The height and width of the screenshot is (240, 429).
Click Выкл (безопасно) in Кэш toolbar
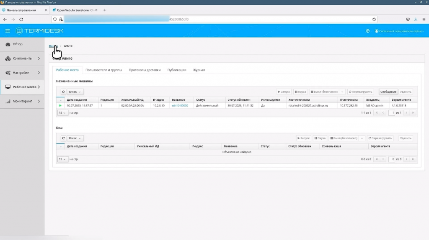pyautogui.click(x=344, y=138)
